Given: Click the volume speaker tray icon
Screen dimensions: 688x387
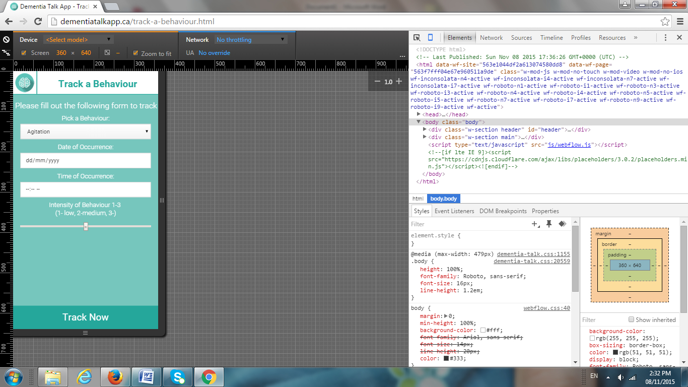Looking at the screenshot, I should click(620, 377).
